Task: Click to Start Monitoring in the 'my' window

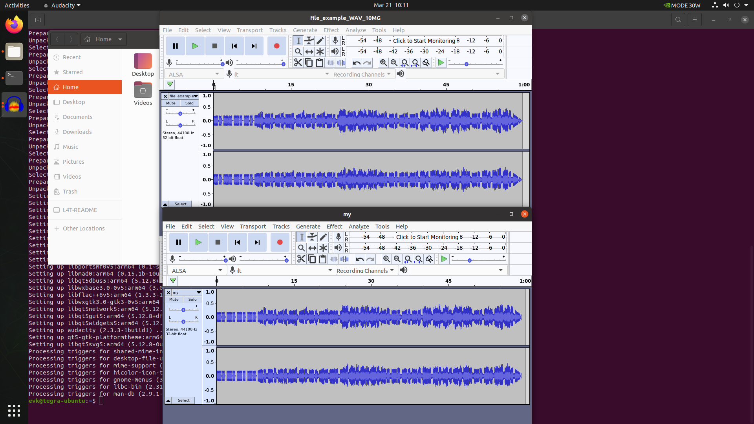Action: (427, 237)
